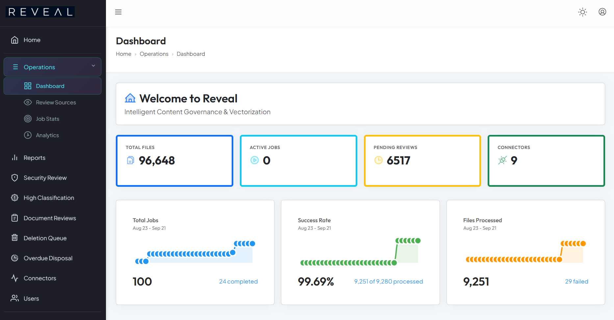Collapse the Operations chevron

click(x=93, y=66)
